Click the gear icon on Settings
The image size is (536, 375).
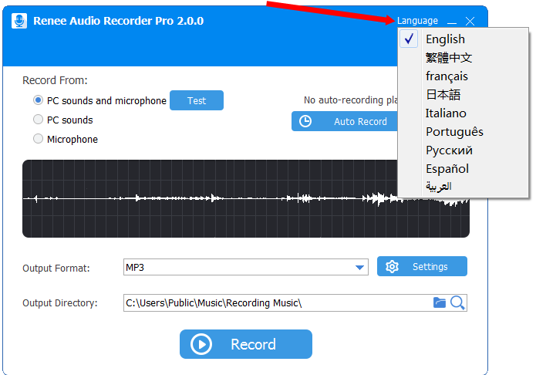click(392, 266)
